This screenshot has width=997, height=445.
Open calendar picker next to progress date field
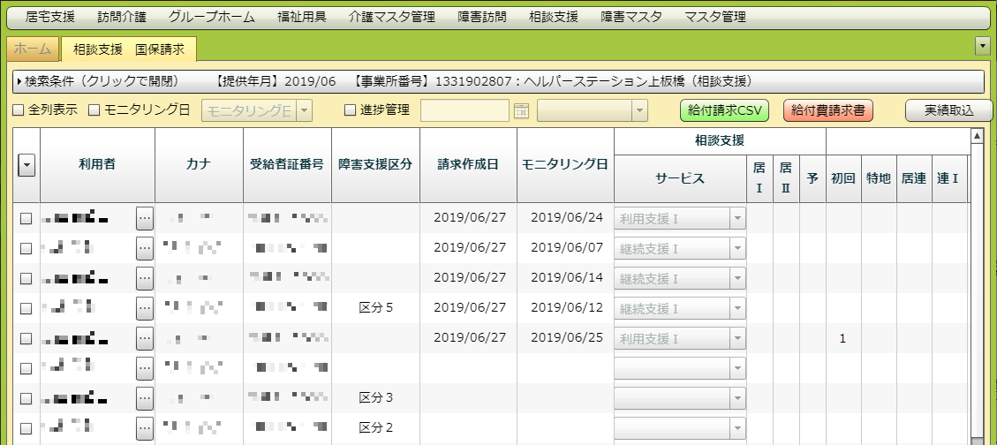coord(521,110)
